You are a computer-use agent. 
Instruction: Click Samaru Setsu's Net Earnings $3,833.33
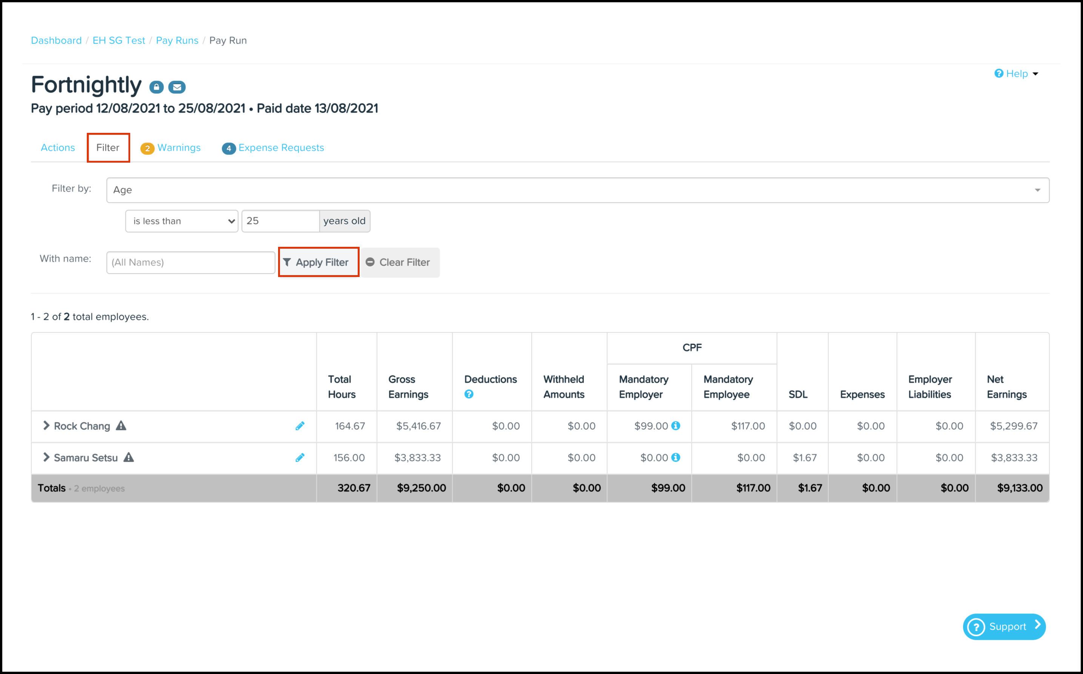1014,458
